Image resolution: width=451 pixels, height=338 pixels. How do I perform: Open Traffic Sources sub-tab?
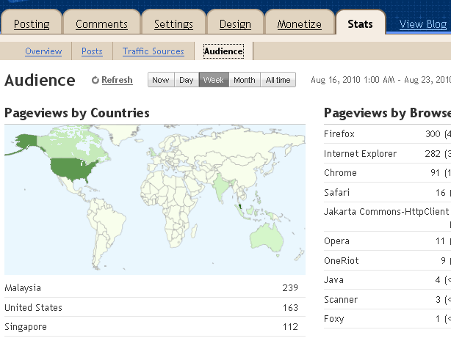tap(154, 51)
